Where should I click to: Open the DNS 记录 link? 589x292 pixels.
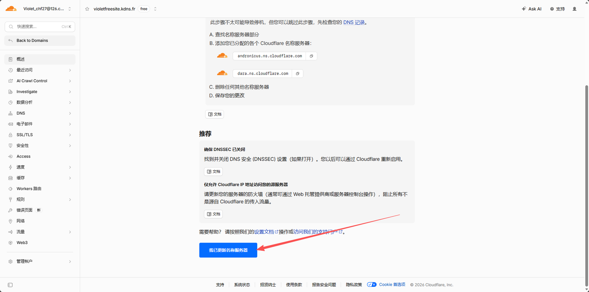354,22
